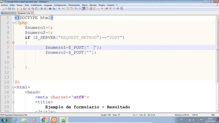Image resolution: width=219 pixels, height=123 pixels.
Task: Open Internet Explorer from the taskbar
Action: click(x=14, y=120)
